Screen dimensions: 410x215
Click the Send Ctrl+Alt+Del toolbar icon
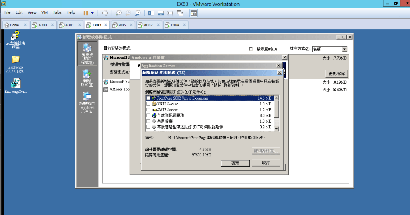[105, 13]
